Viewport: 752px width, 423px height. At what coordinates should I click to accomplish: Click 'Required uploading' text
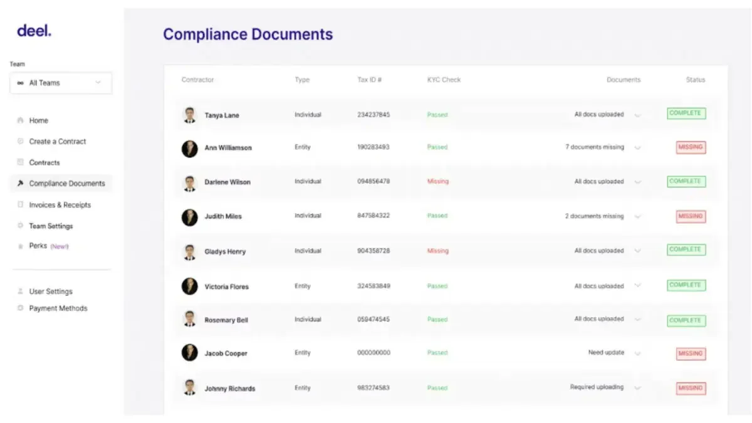tap(597, 387)
